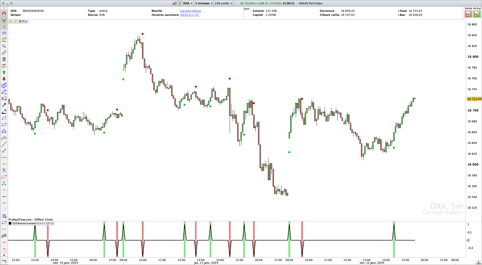Click the Prix panel label

(25, 21)
